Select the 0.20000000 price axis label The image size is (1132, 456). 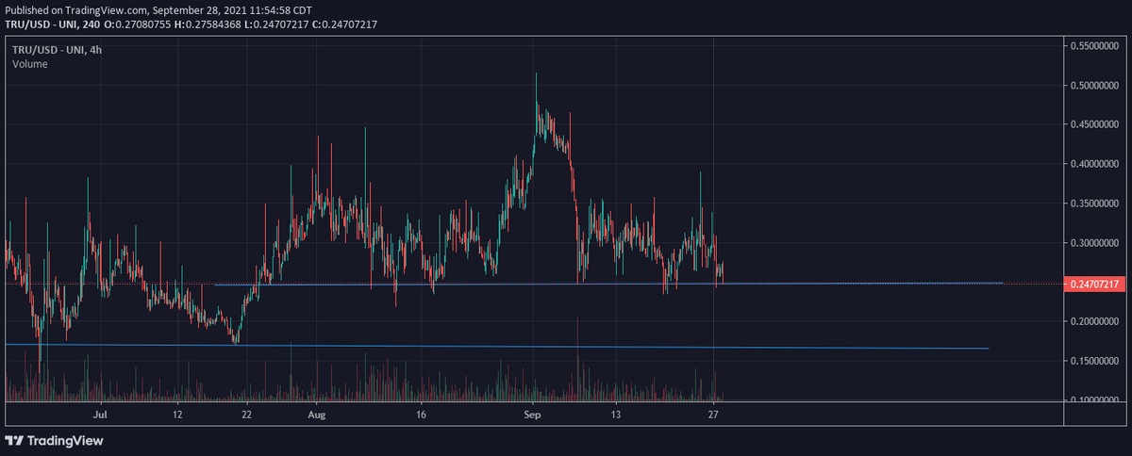[1095, 321]
